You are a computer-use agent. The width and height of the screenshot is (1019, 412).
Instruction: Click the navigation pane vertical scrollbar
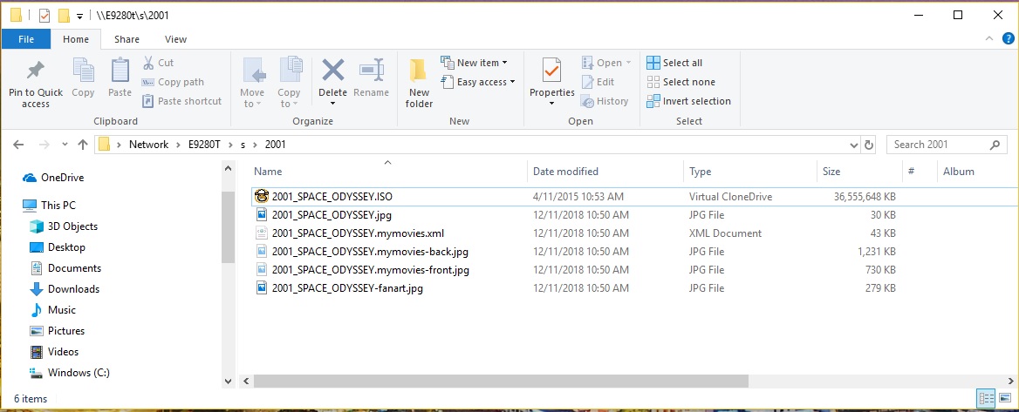click(x=228, y=227)
